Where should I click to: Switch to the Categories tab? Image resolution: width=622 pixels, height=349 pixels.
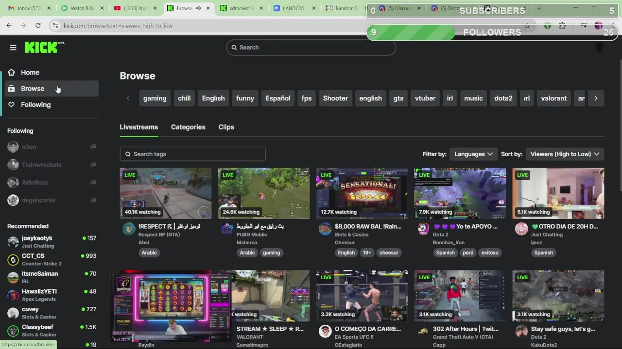tap(188, 127)
